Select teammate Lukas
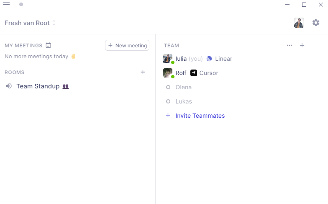The height and width of the screenshot is (204, 328). click(x=183, y=101)
